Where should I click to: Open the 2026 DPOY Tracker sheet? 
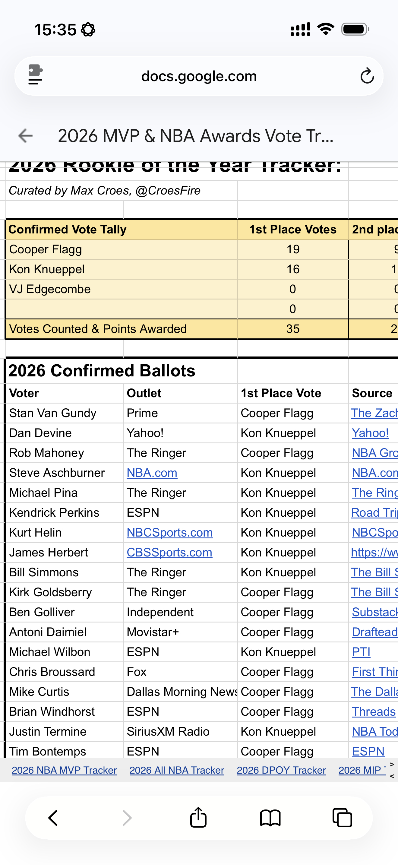[x=281, y=770]
